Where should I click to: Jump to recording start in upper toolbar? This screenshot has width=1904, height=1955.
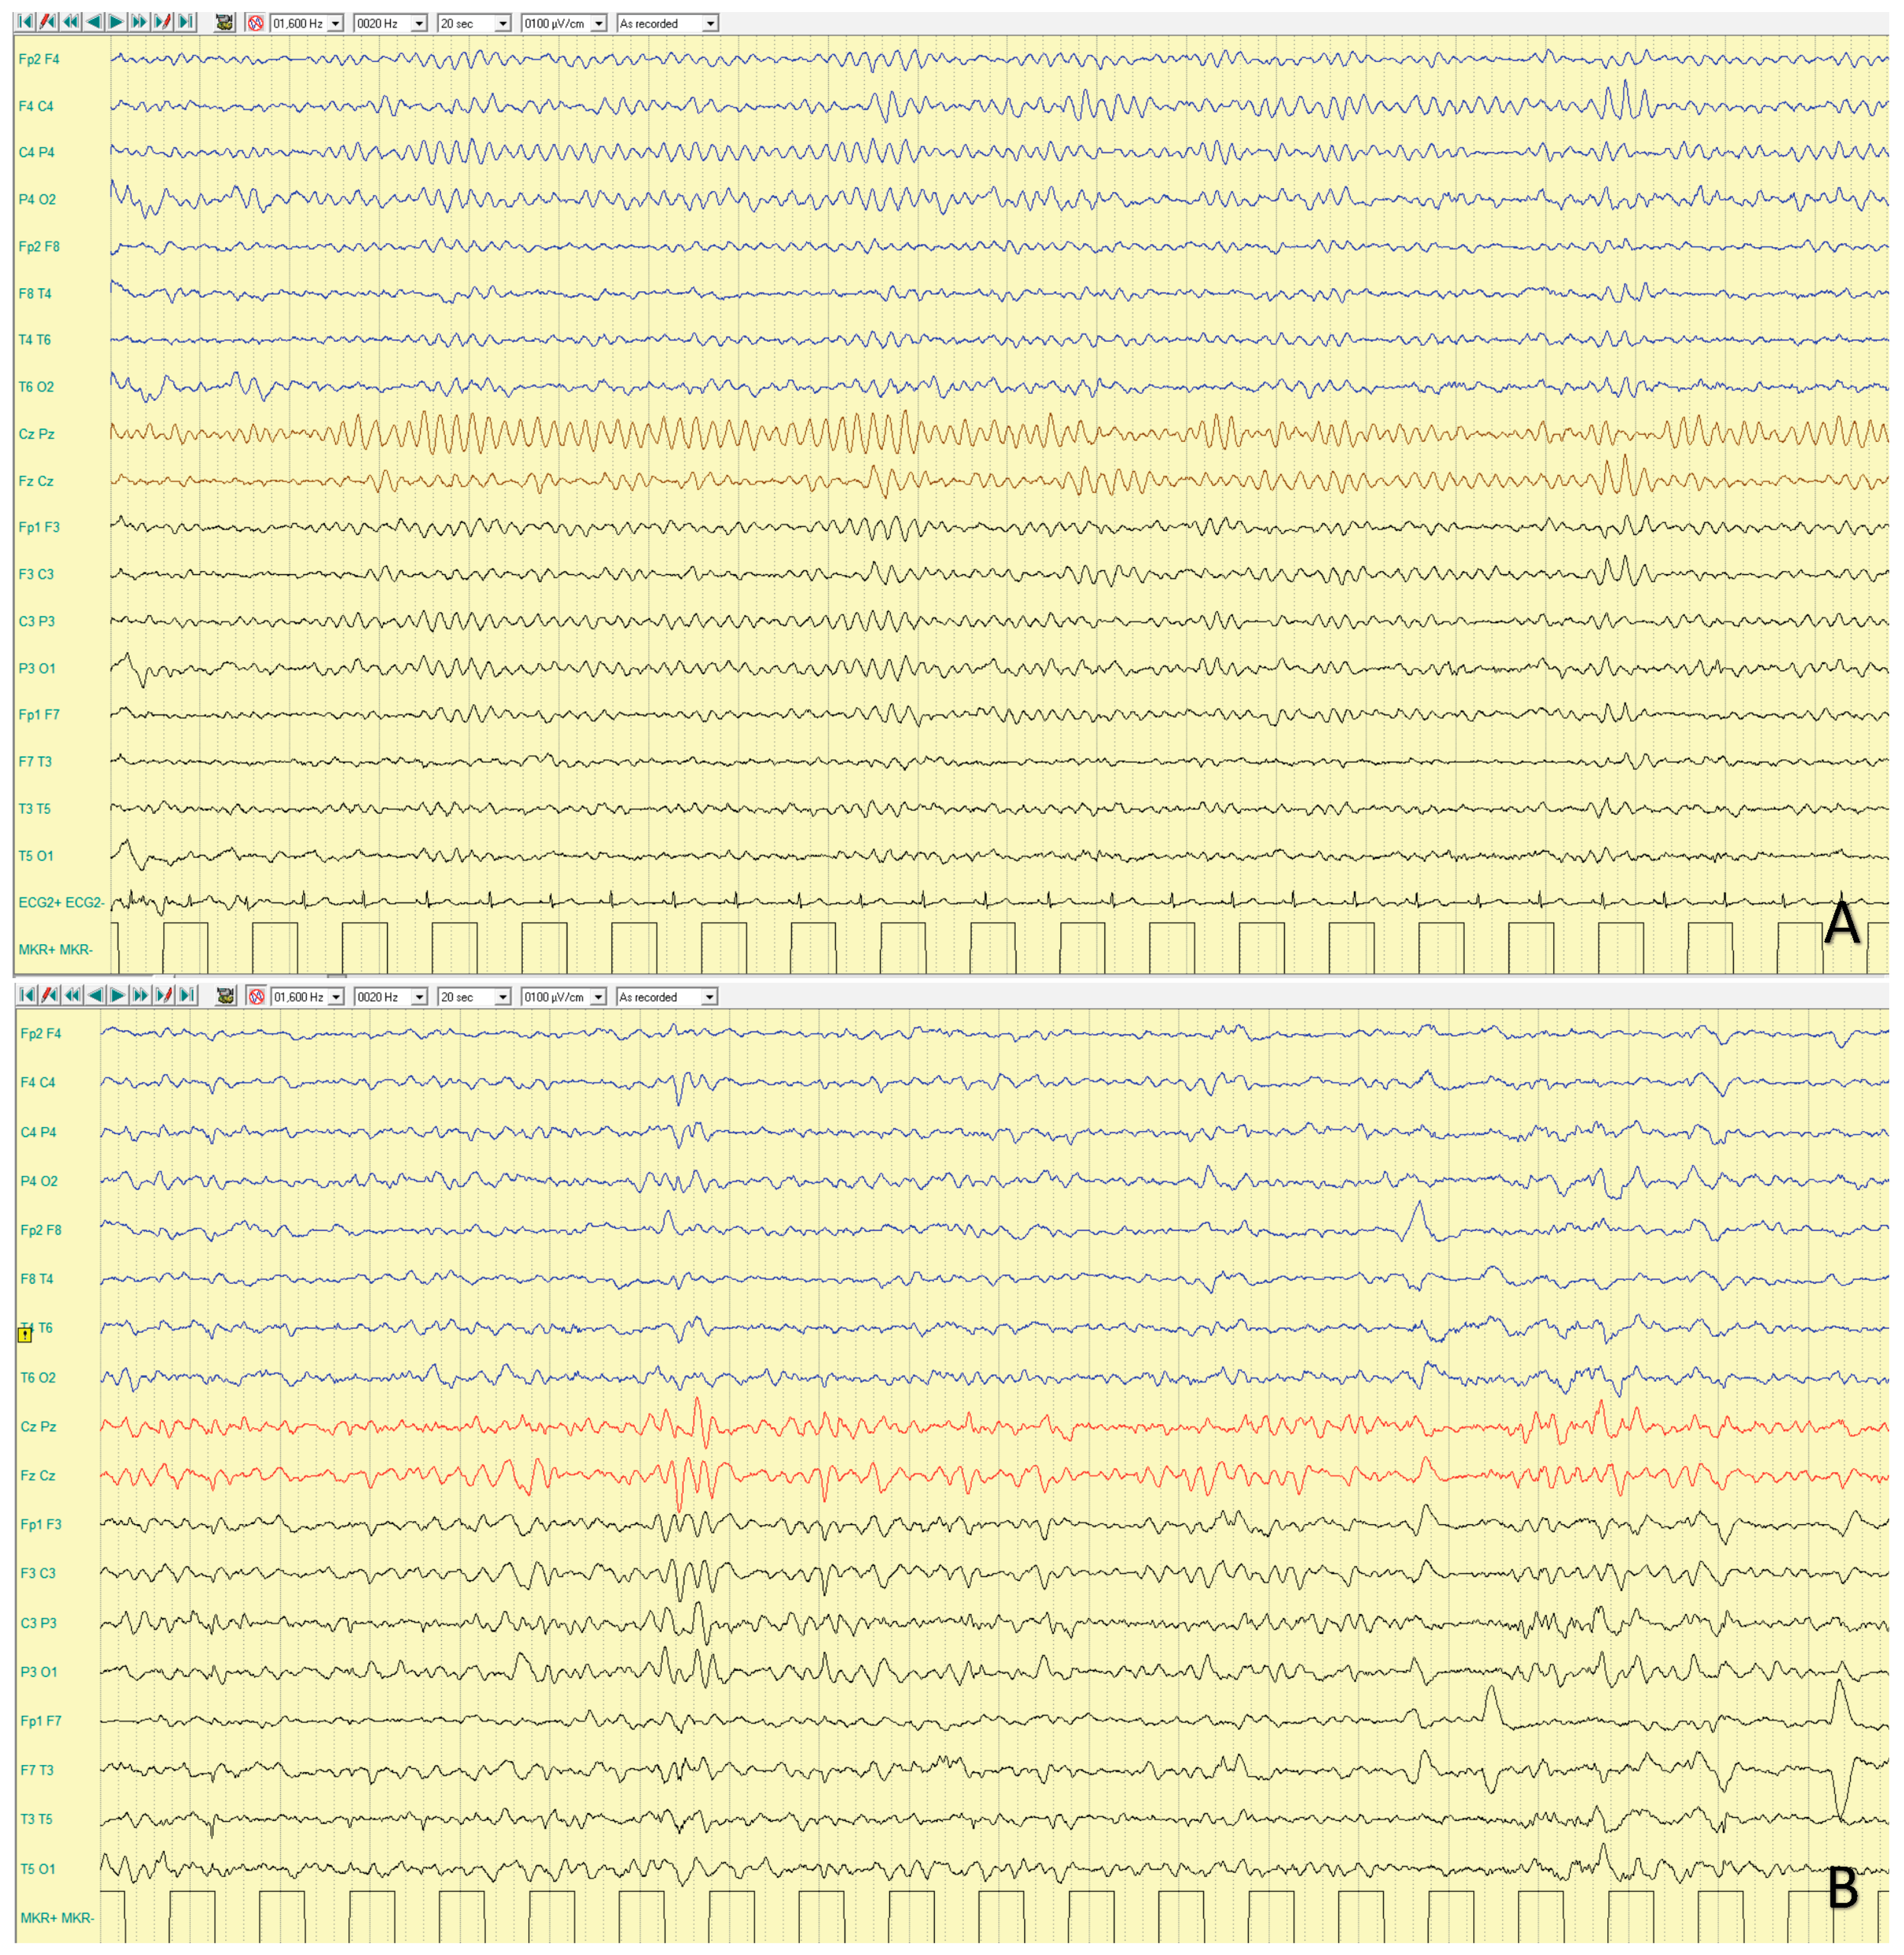[26, 22]
